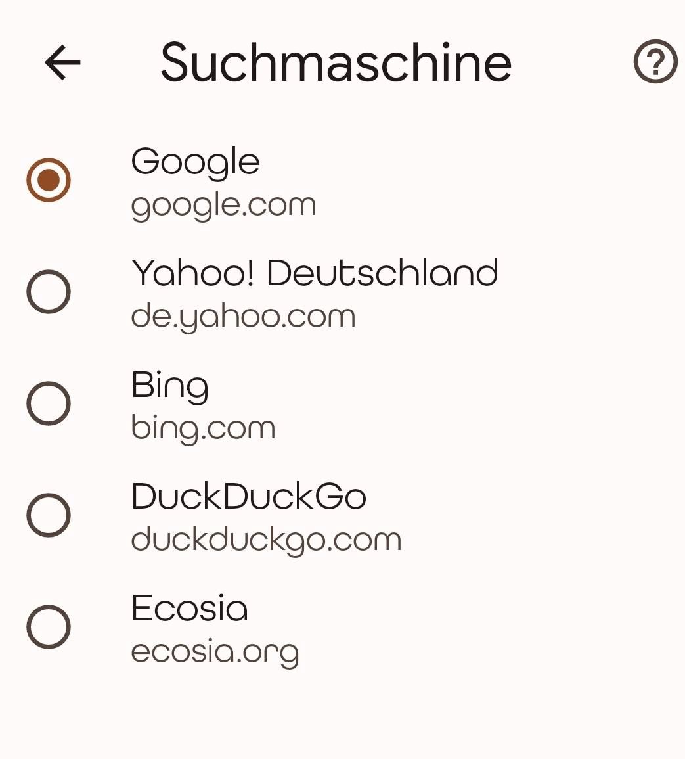Click the Bing search engine label
This screenshot has height=759, width=685.
(170, 386)
